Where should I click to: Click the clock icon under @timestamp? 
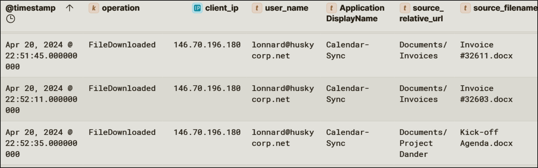11,19
